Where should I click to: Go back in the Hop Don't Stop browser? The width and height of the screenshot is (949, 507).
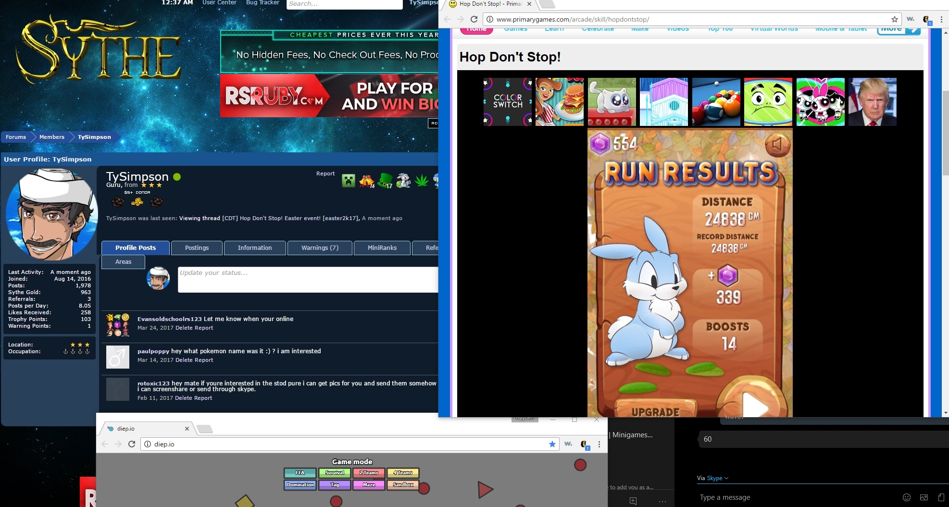click(447, 19)
